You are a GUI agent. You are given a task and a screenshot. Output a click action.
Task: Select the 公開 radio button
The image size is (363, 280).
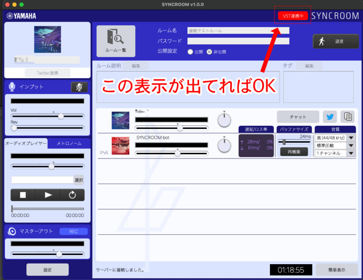[190, 52]
